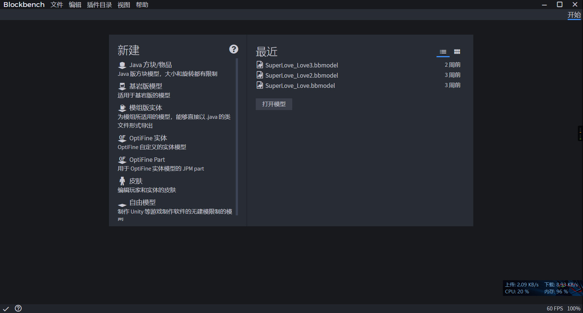Minimize the Blockbench window
583x313 pixels.
point(544,5)
